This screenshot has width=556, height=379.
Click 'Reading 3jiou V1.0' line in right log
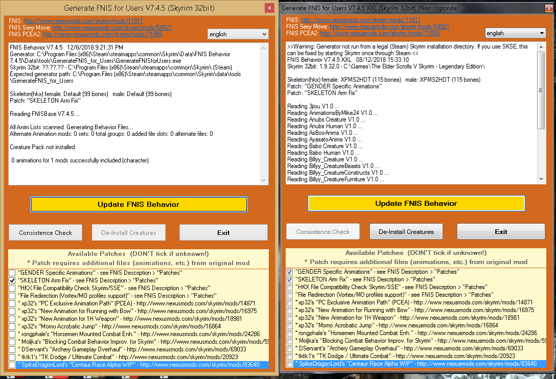[313, 106]
